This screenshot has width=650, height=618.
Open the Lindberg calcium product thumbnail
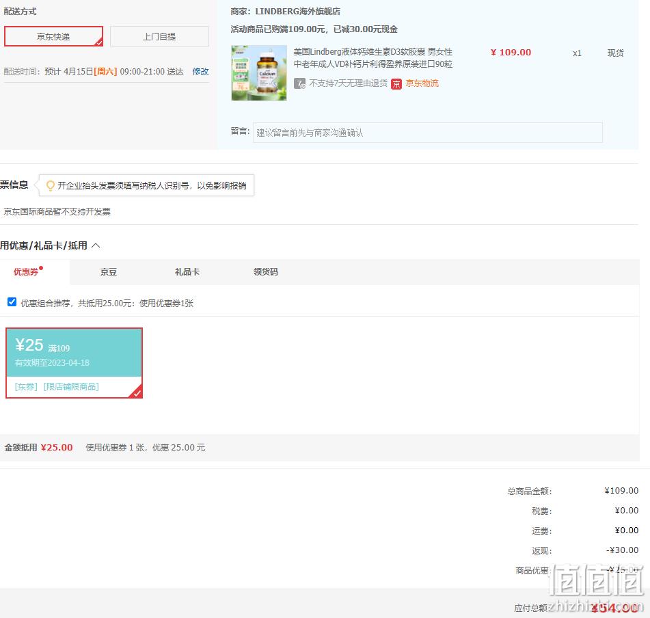(x=259, y=72)
